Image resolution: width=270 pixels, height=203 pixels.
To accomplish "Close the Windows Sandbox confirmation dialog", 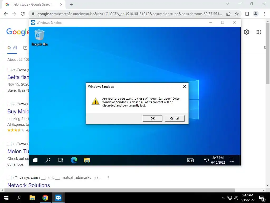I will tap(184, 86).
